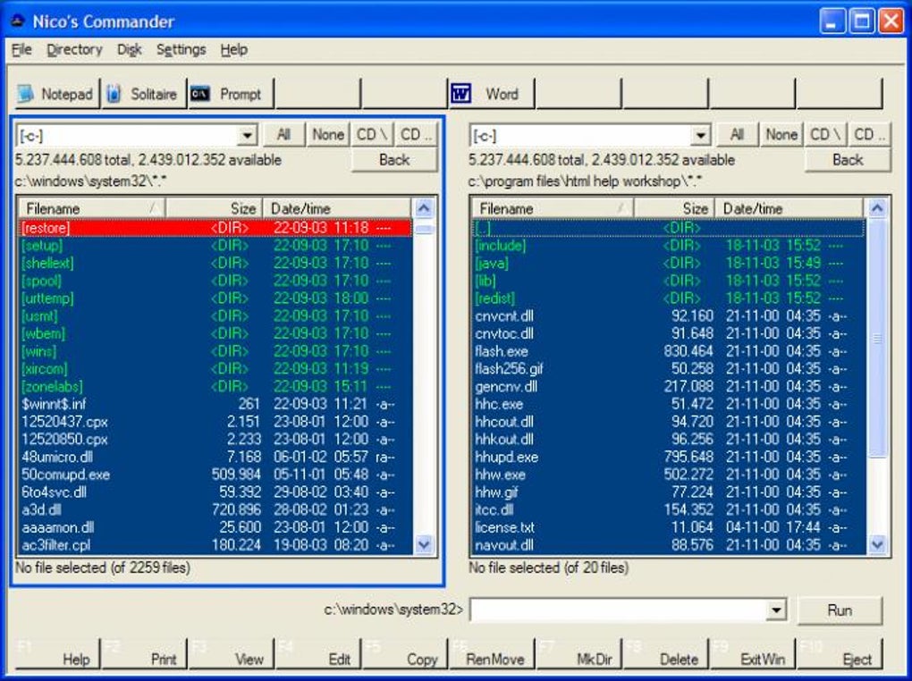This screenshot has height=681, width=912.
Task: Select file 6to4svc.dll
Action: [x=215, y=492]
